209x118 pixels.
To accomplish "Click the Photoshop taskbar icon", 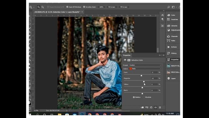I will pyautogui.click(x=82, y=114).
